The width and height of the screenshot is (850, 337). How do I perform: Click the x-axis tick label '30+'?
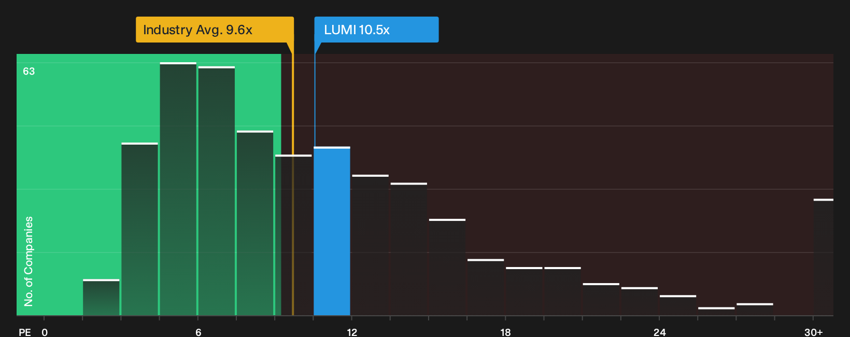pos(813,332)
